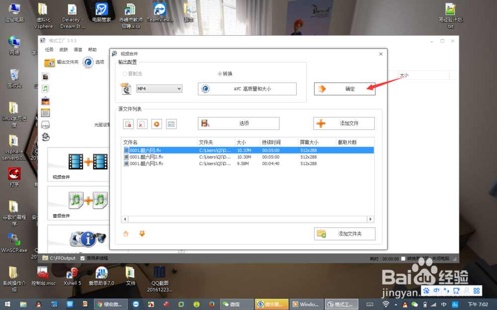Click the file list scroll-left arrow

click(x=125, y=219)
